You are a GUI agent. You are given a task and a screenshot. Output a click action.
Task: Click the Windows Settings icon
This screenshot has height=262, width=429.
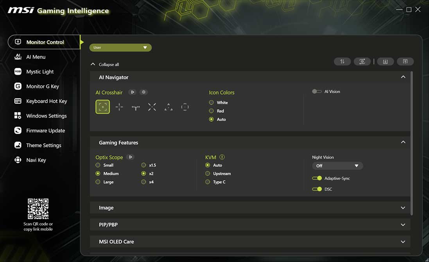18,116
